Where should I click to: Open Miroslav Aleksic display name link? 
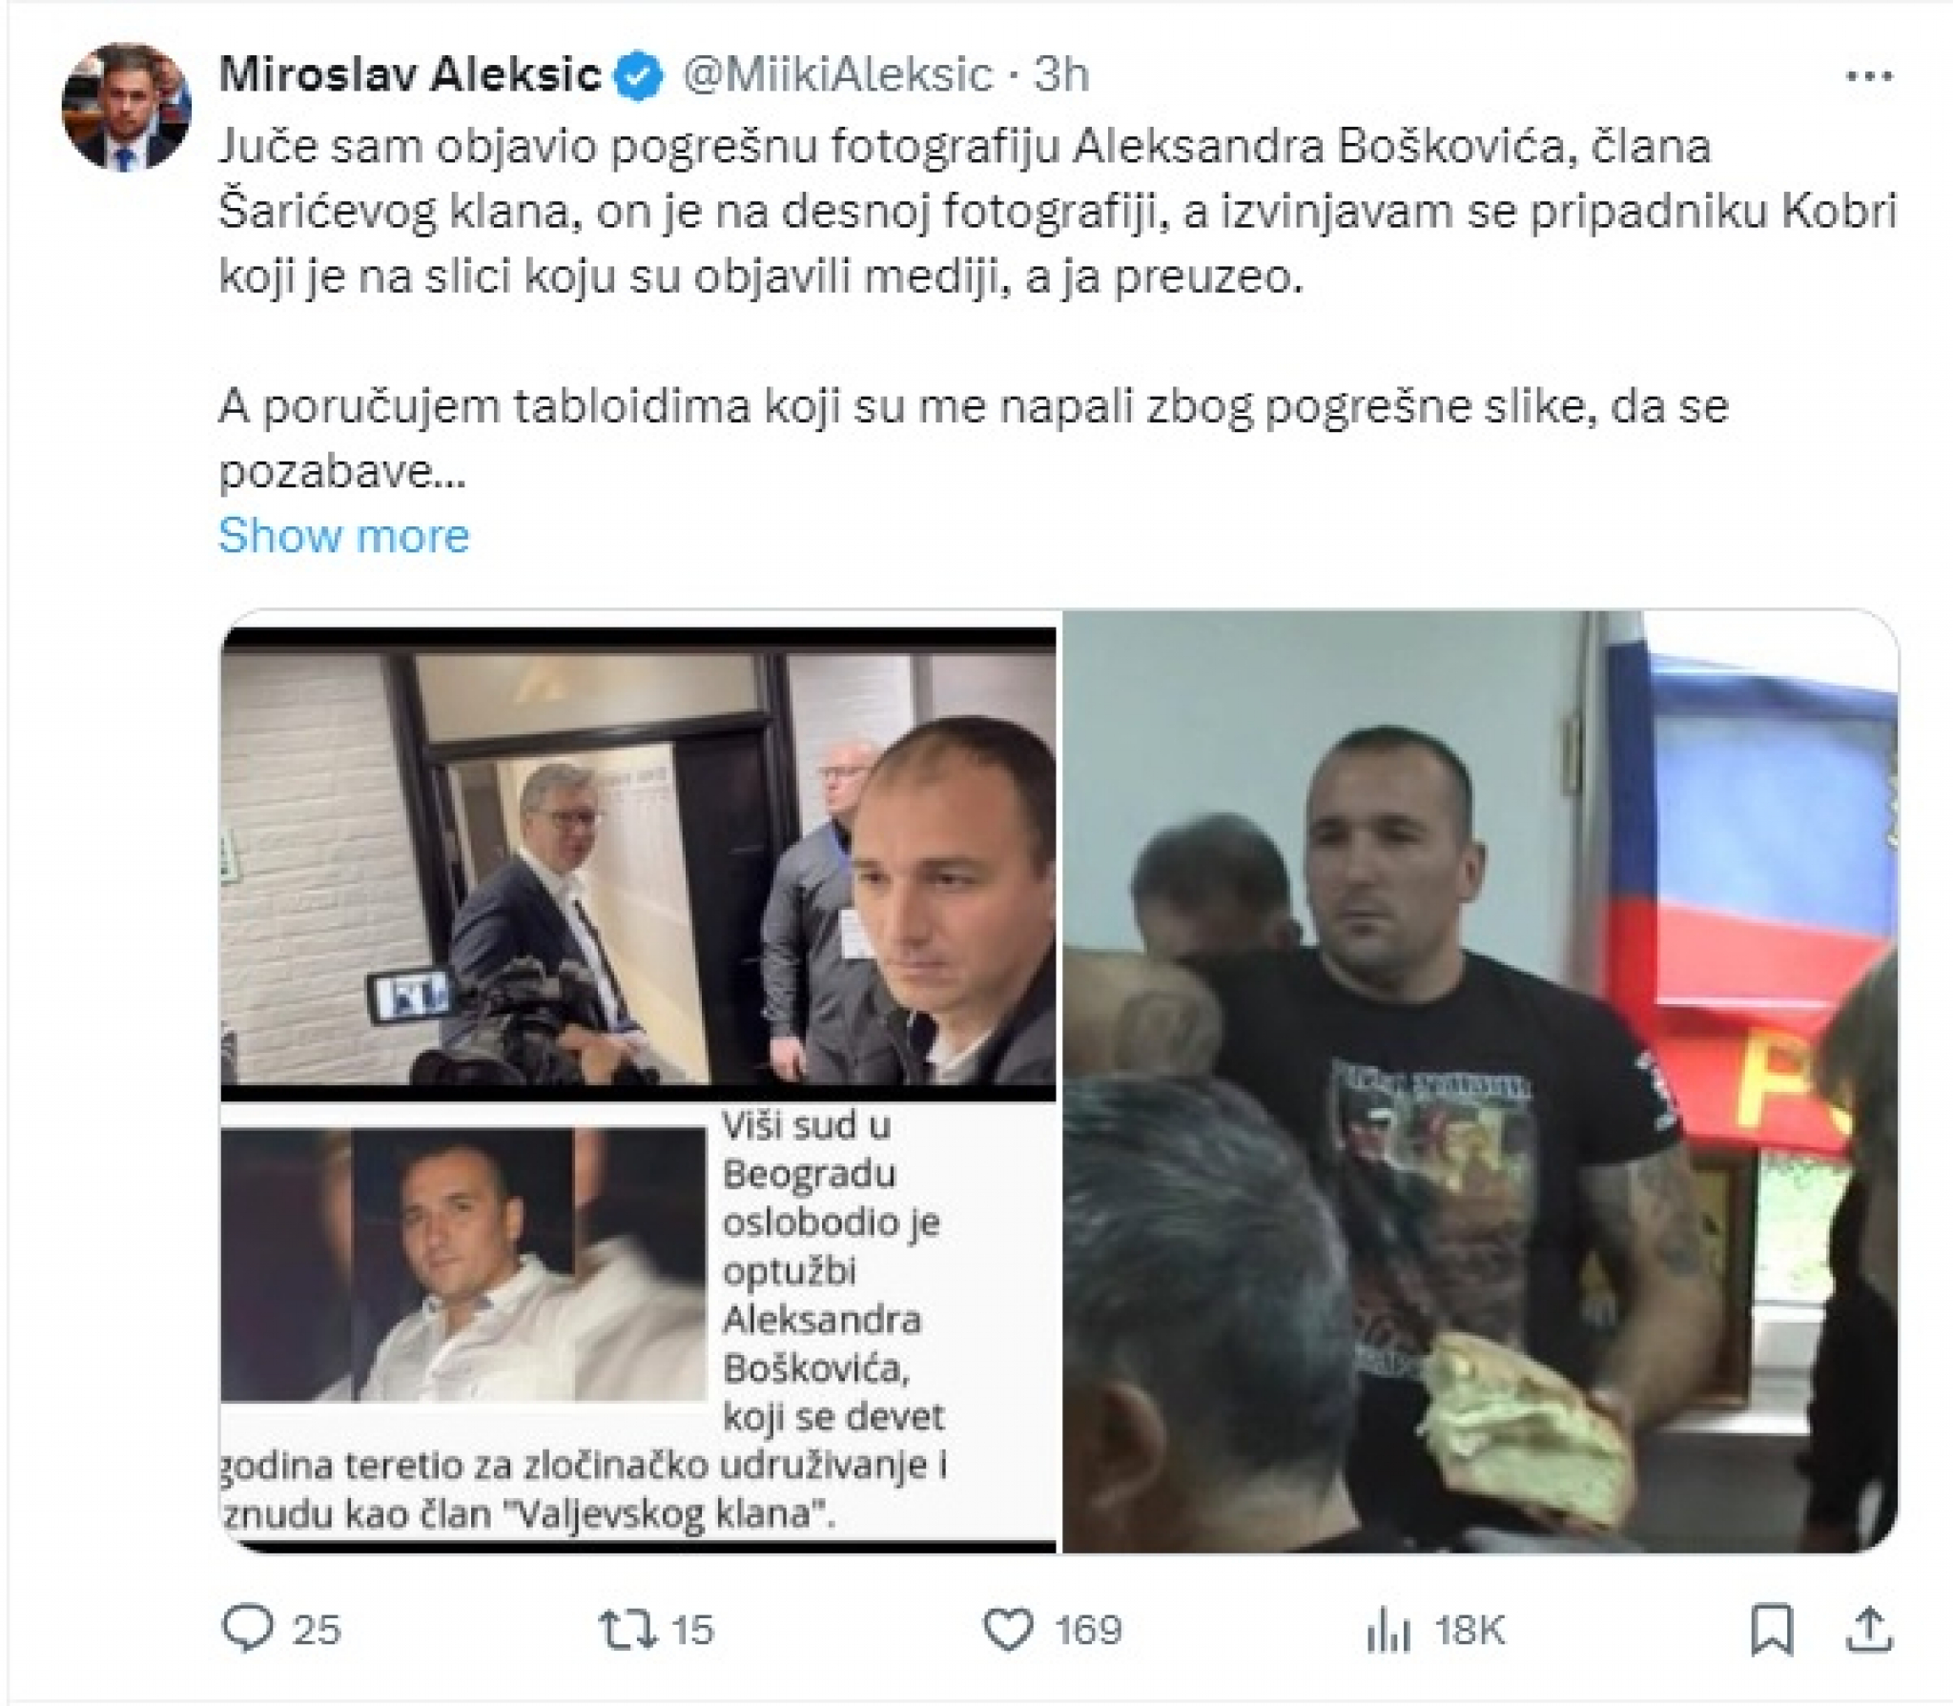(410, 75)
